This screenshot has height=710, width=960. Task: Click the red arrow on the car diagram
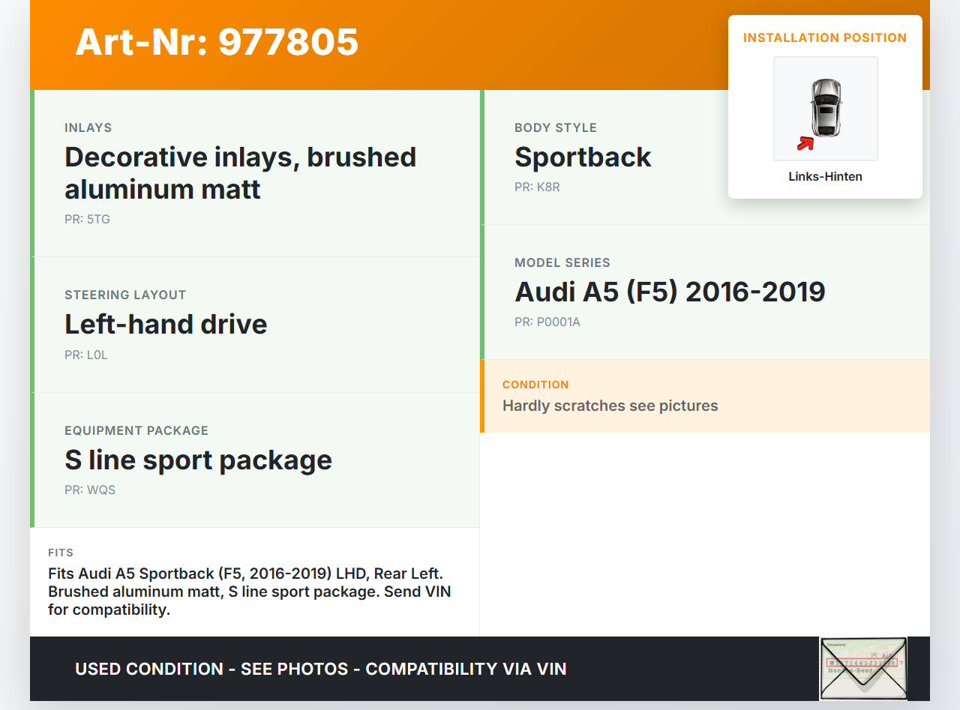coord(805,142)
